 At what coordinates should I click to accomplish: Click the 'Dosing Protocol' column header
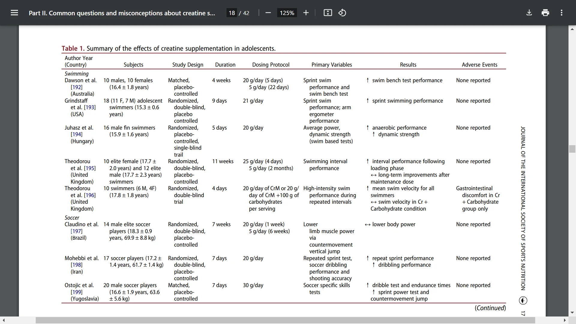[x=271, y=65]
